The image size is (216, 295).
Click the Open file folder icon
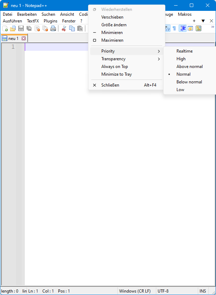(13, 28)
